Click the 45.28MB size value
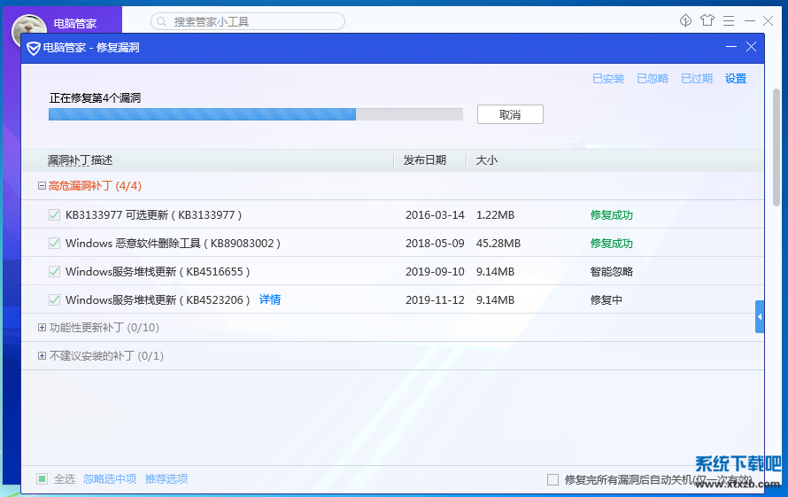 (x=498, y=243)
